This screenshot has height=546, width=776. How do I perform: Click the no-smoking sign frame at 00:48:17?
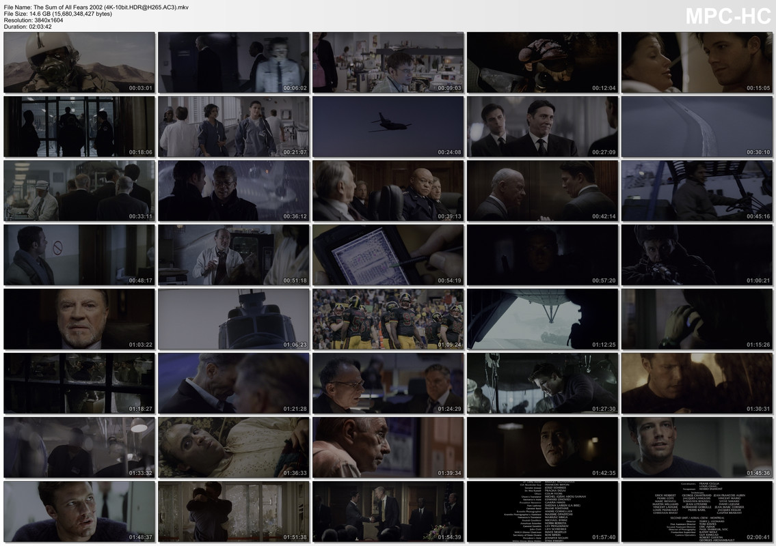79,255
